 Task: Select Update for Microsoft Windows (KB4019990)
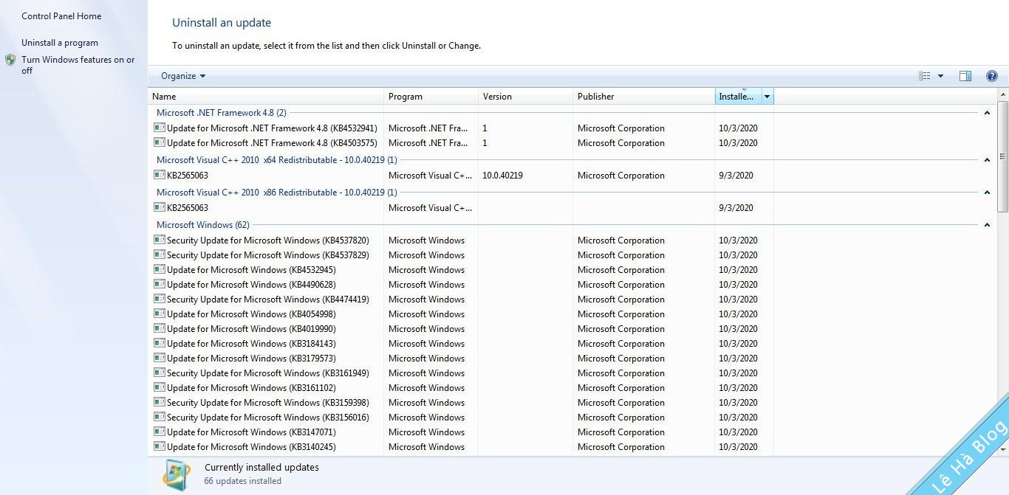pos(251,329)
